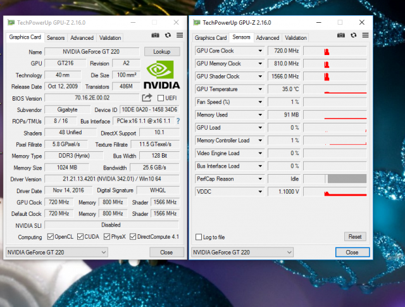This screenshot has height=307, width=405.
Task: Enable the Log to file checkbox
Action: (199, 237)
